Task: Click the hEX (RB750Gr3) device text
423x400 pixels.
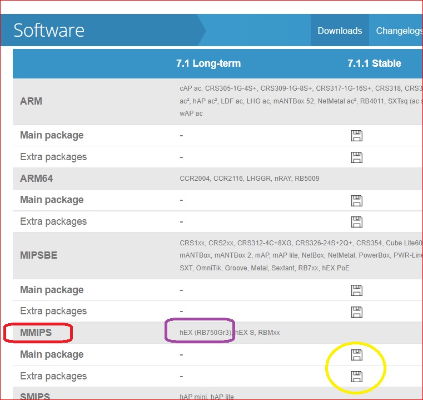Action: point(206,333)
